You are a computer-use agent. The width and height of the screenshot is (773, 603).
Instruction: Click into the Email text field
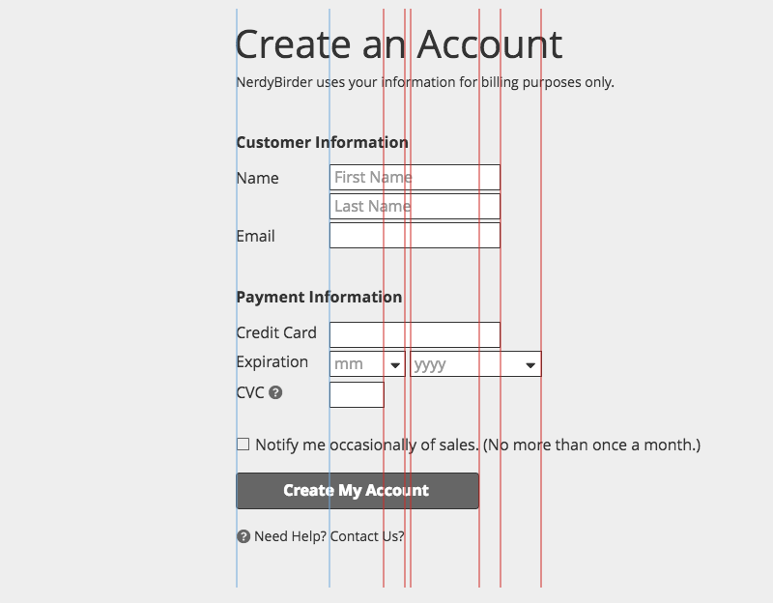pyautogui.click(x=415, y=236)
